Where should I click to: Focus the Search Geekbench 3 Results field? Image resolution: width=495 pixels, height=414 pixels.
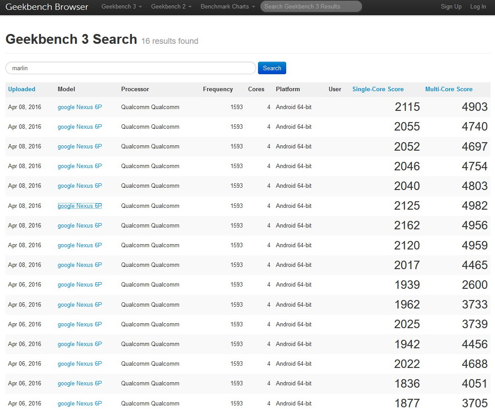(311, 7)
